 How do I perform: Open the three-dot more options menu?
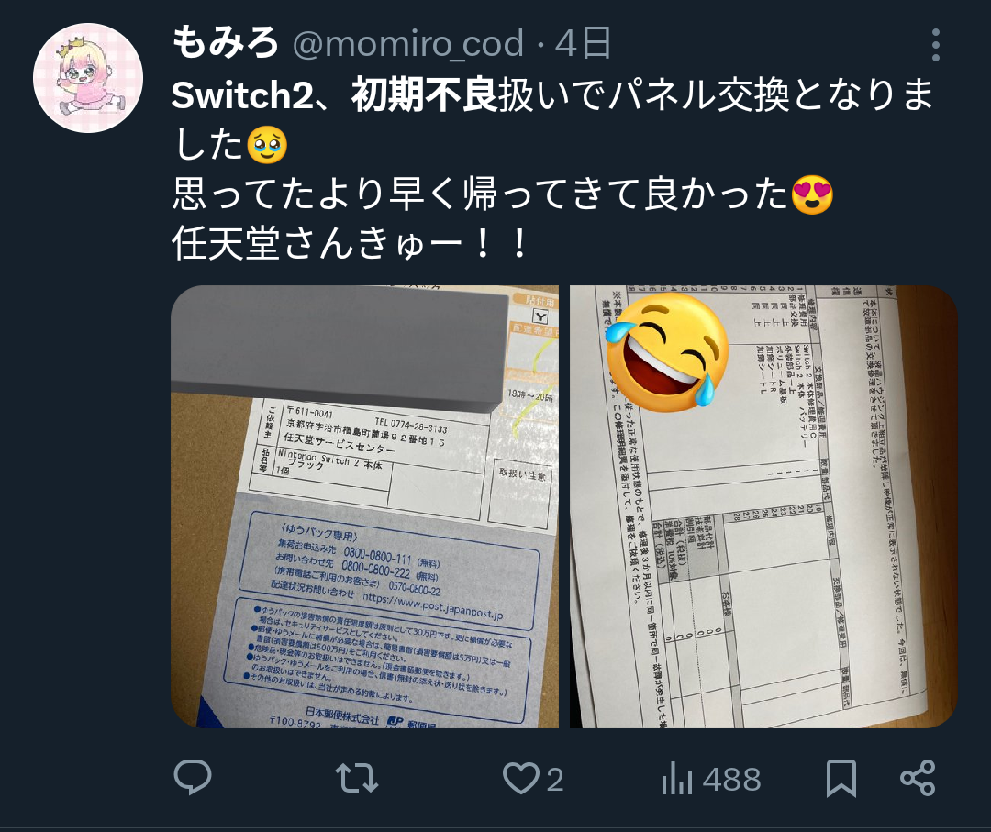[x=935, y=44]
